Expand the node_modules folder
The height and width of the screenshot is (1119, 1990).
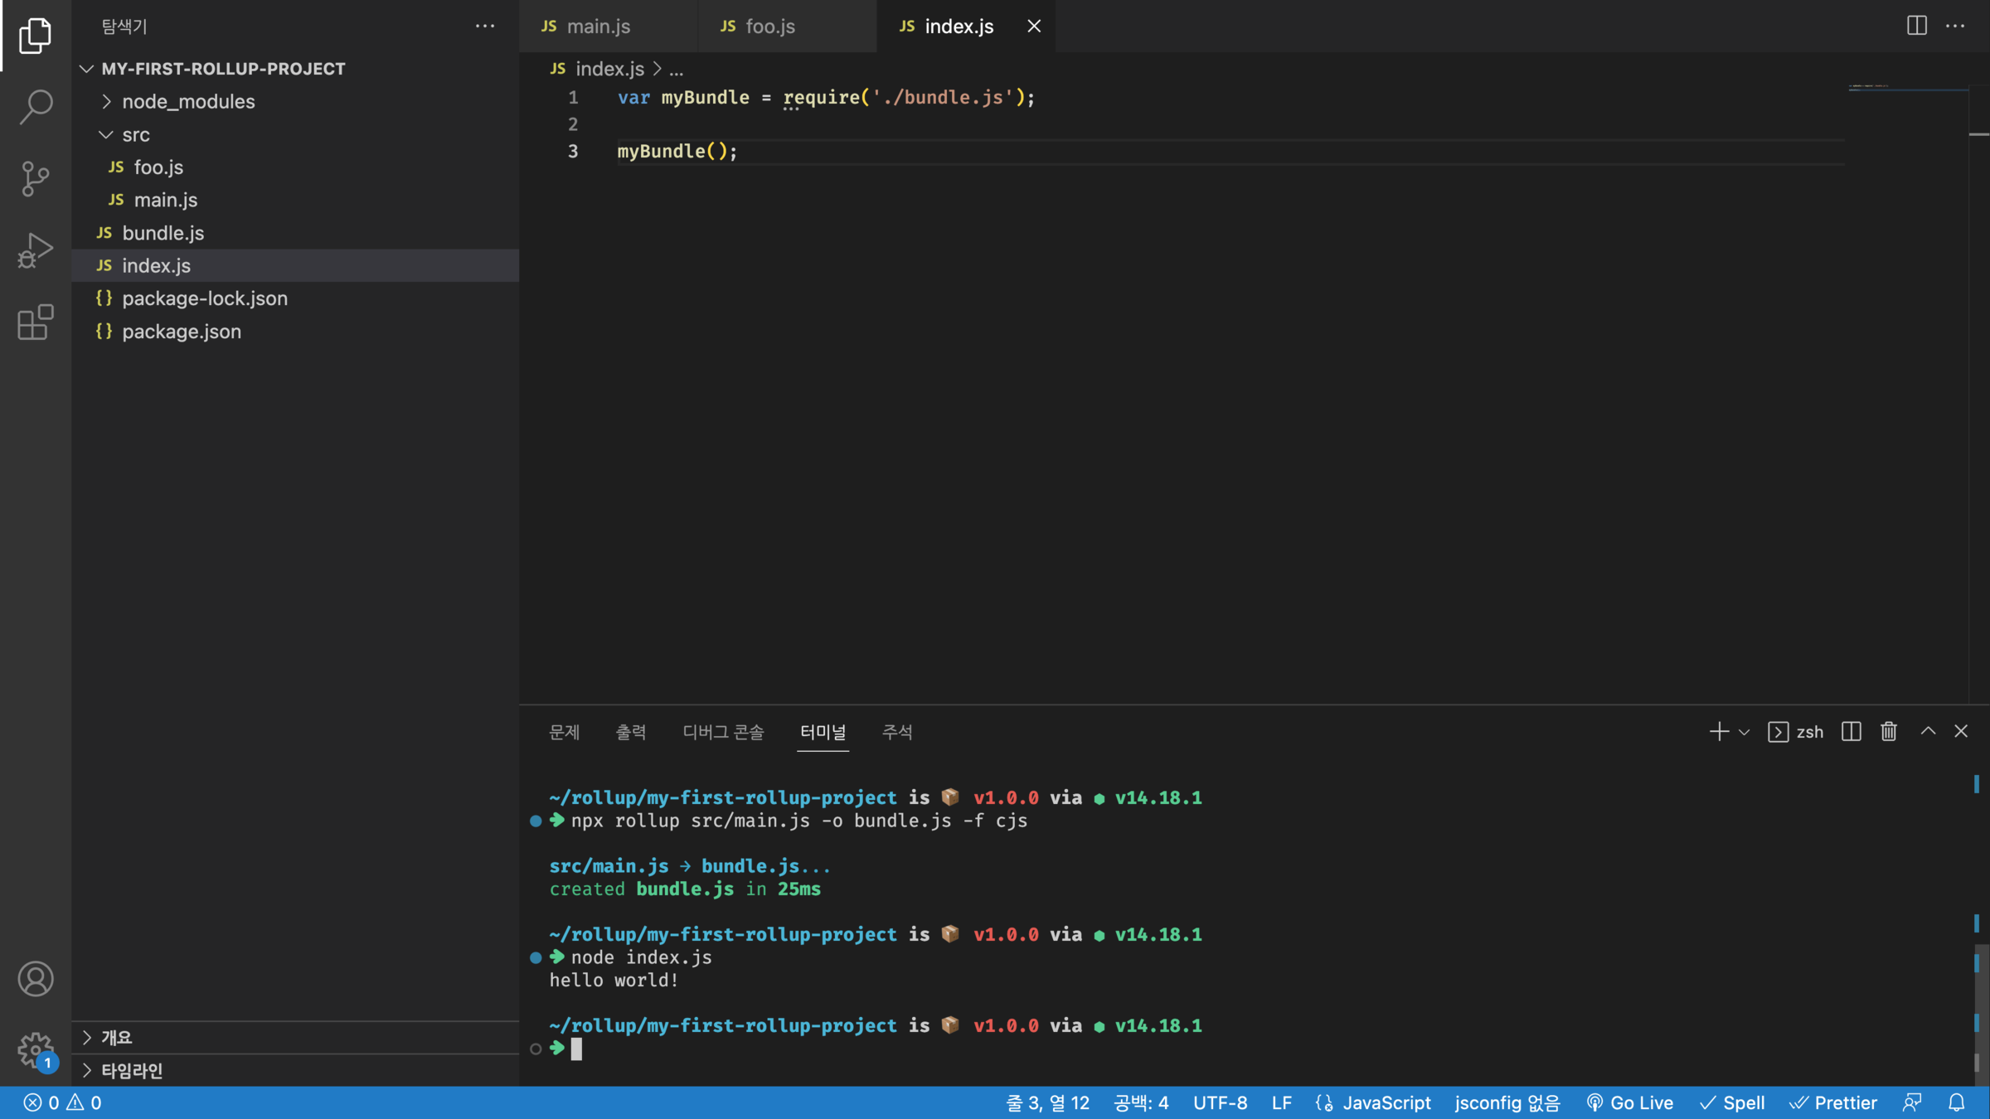click(188, 101)
